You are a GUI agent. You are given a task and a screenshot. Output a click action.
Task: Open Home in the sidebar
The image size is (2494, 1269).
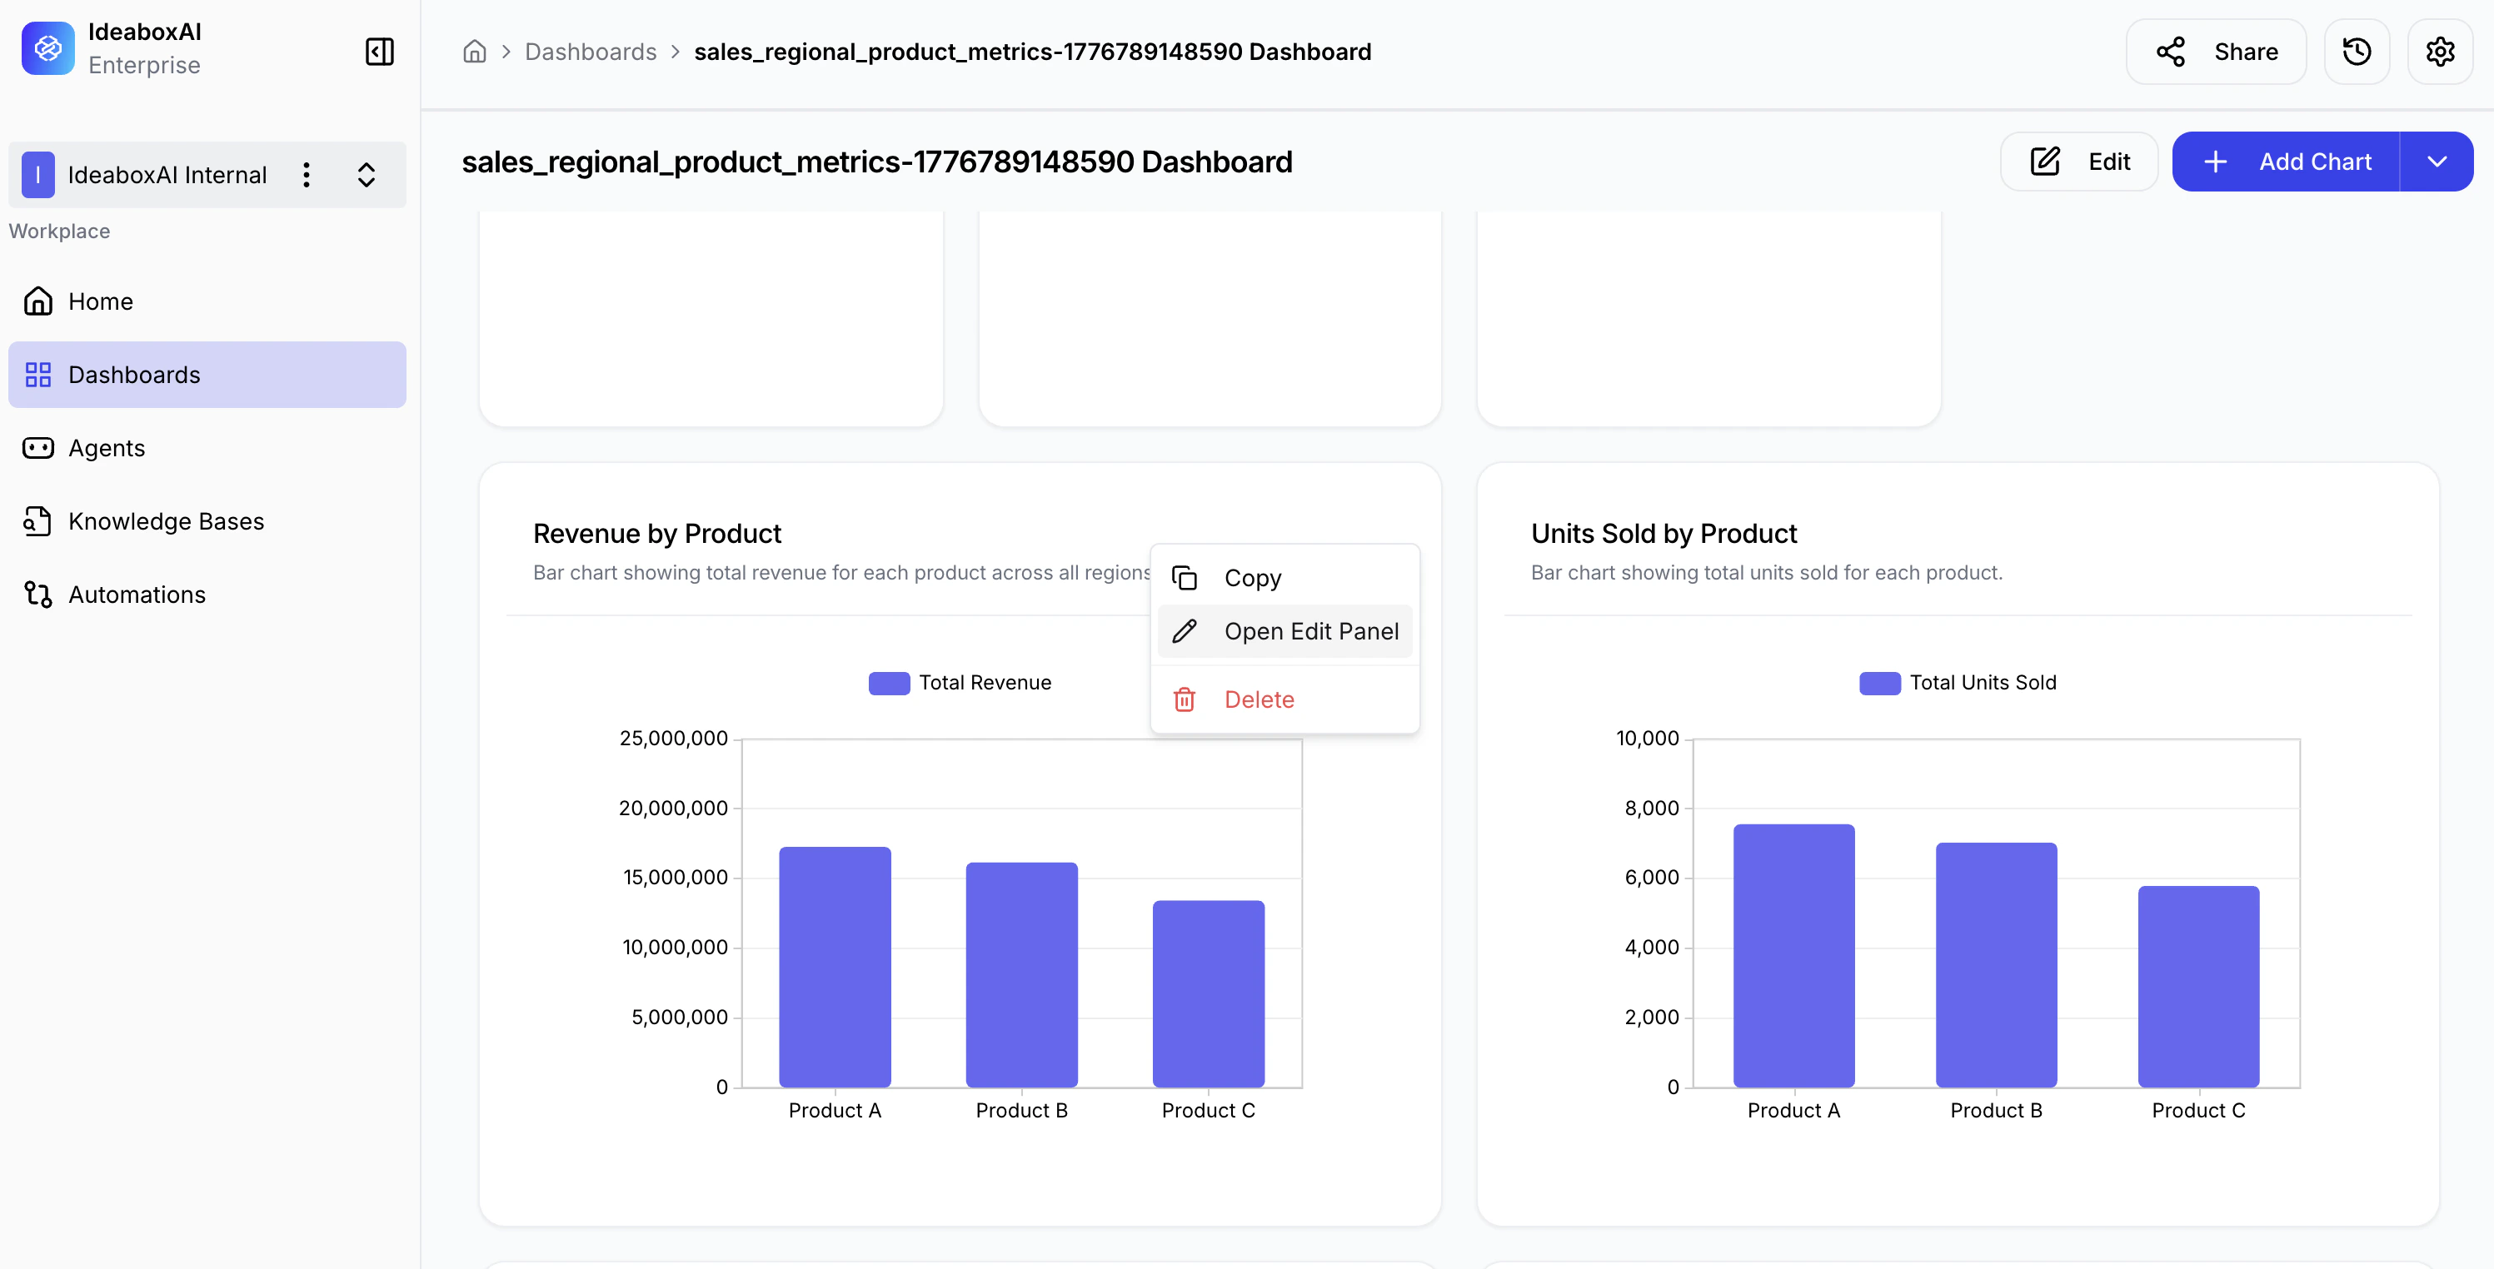click(x=207, y=301)
